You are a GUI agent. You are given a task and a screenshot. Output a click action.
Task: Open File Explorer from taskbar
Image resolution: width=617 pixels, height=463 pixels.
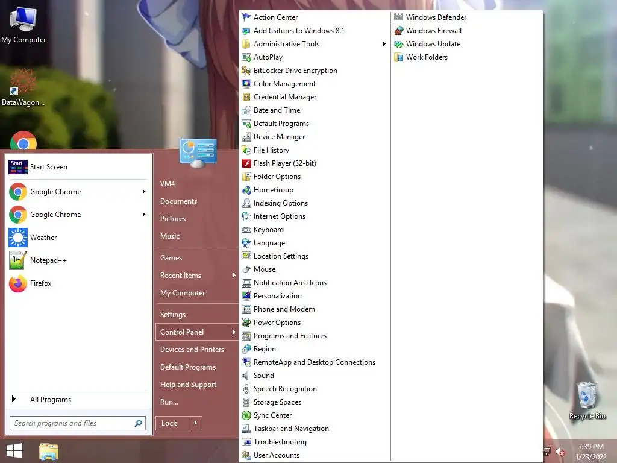tap(49, 452)
